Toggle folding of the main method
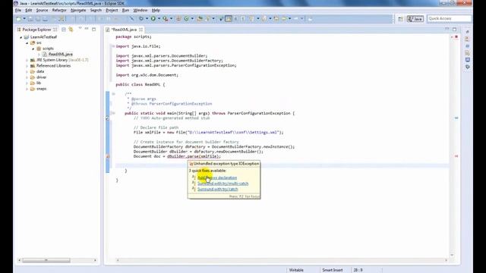The width and height of the screenshot is (486, 273). (113, 113)
